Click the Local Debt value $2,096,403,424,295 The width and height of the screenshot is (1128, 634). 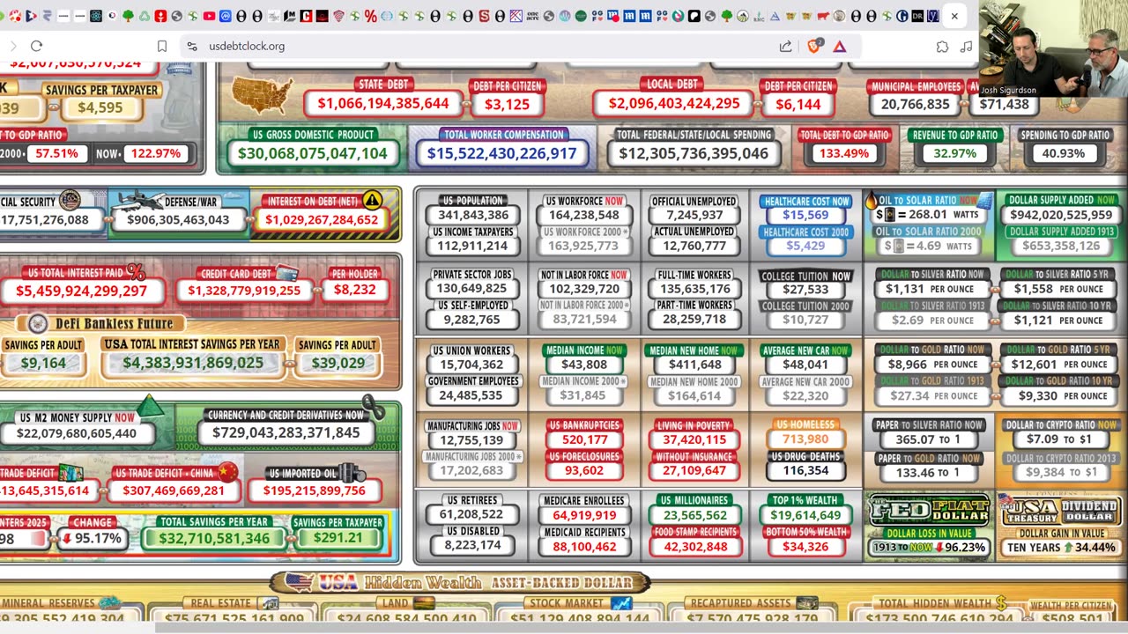(673, 104)
